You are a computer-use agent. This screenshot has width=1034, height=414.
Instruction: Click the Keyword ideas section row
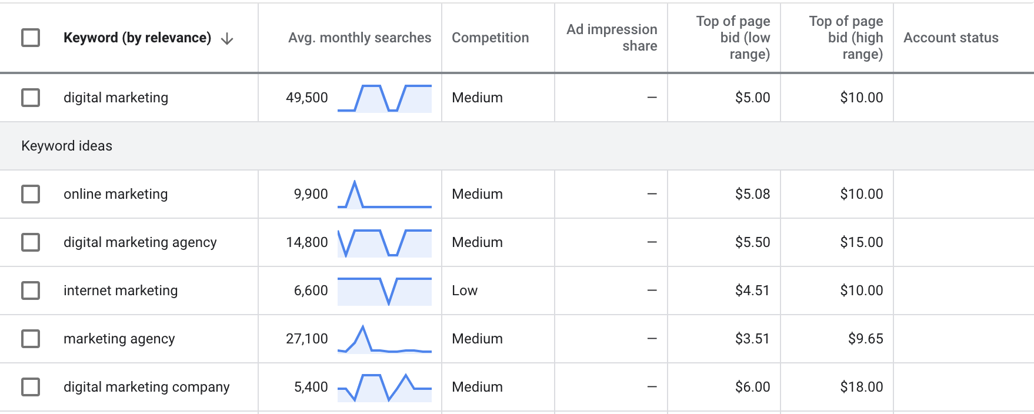(517, 146)
